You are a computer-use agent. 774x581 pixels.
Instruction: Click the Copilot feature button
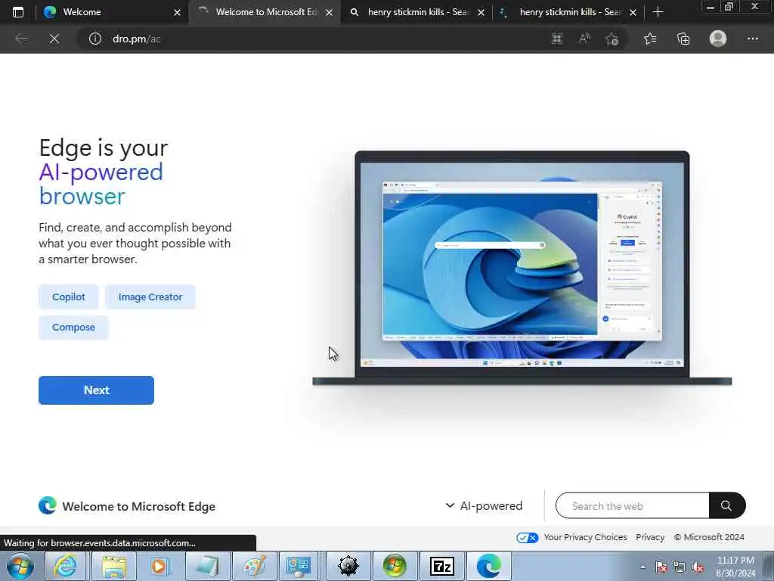69,297
